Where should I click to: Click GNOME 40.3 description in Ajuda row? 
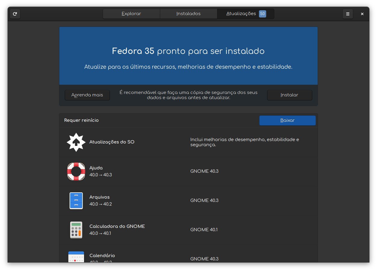[x=204, y=171]
